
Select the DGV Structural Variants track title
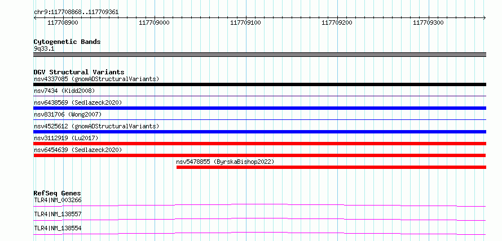[x=79, y=72]
